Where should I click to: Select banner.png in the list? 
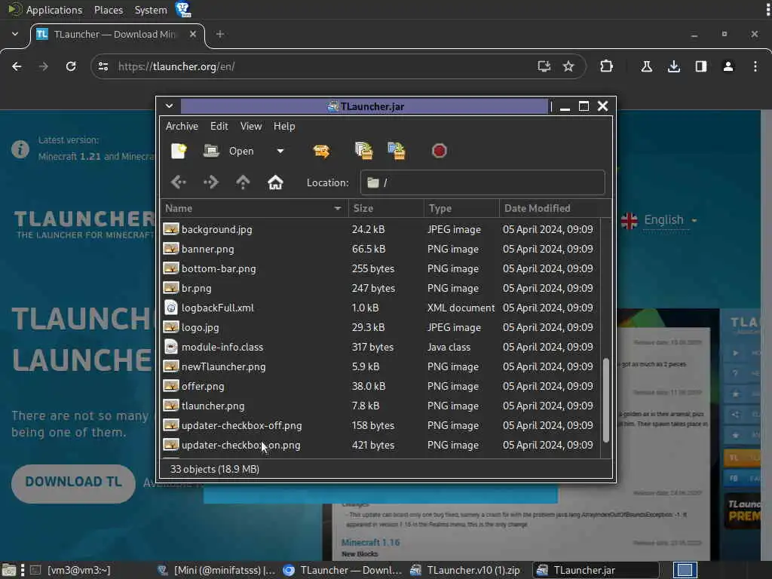click(380, 249)
